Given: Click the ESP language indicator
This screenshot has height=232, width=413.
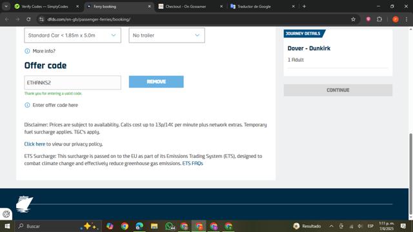Looking at the screenshot, I should click(x=370, y=226).
